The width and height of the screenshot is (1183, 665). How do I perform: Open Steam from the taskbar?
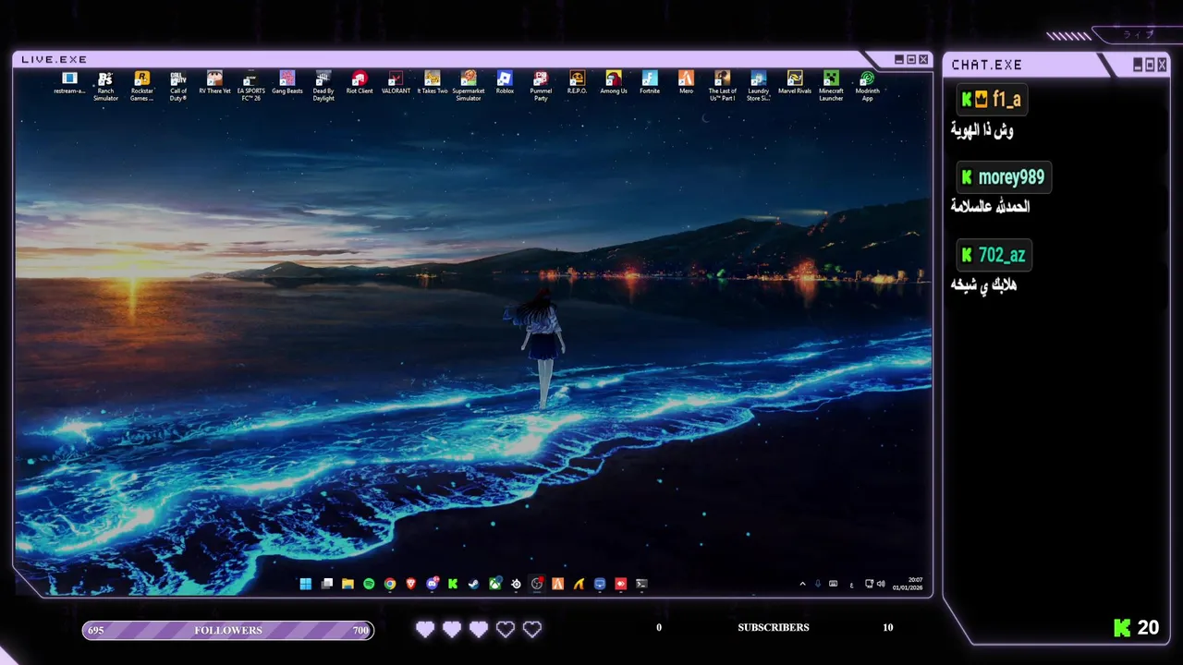(x=474, y=584)
